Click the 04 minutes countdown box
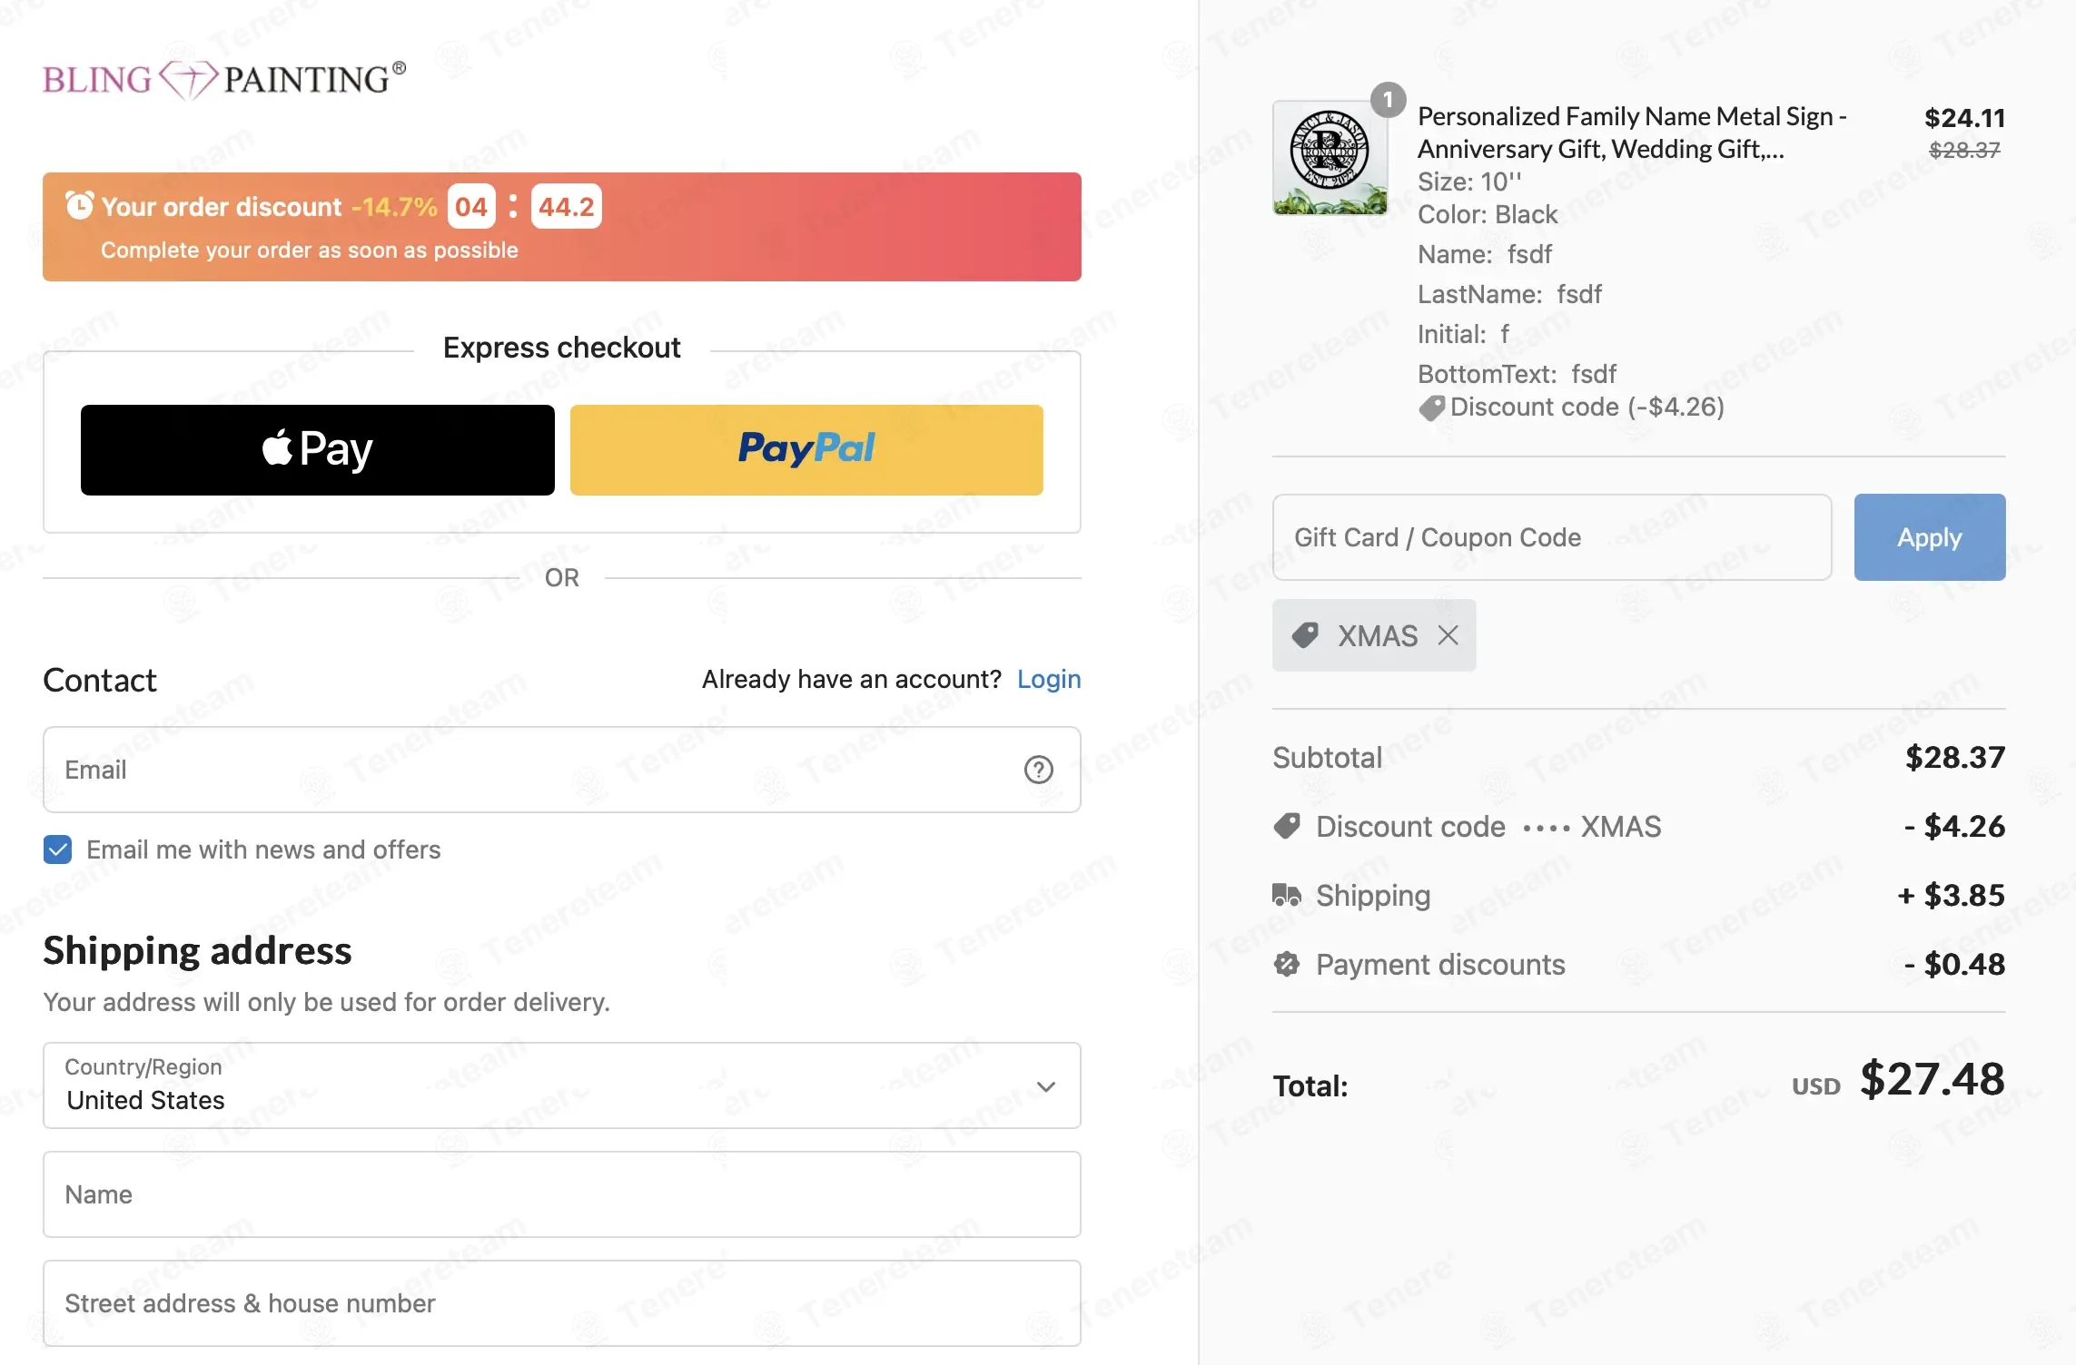Viewport: 2076px width, 1365px height. [x=471, y=207]
